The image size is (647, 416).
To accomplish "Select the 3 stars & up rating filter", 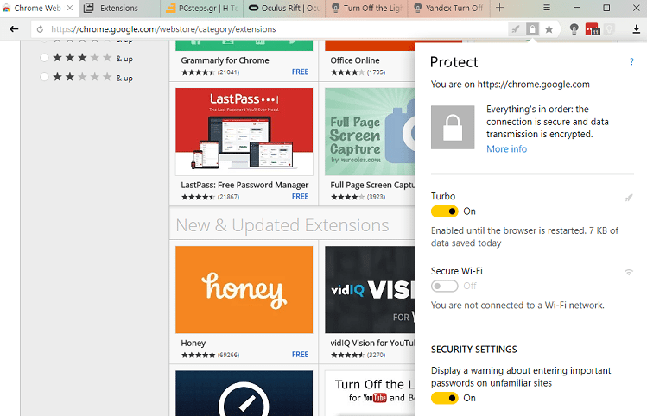I will point(44,58).
